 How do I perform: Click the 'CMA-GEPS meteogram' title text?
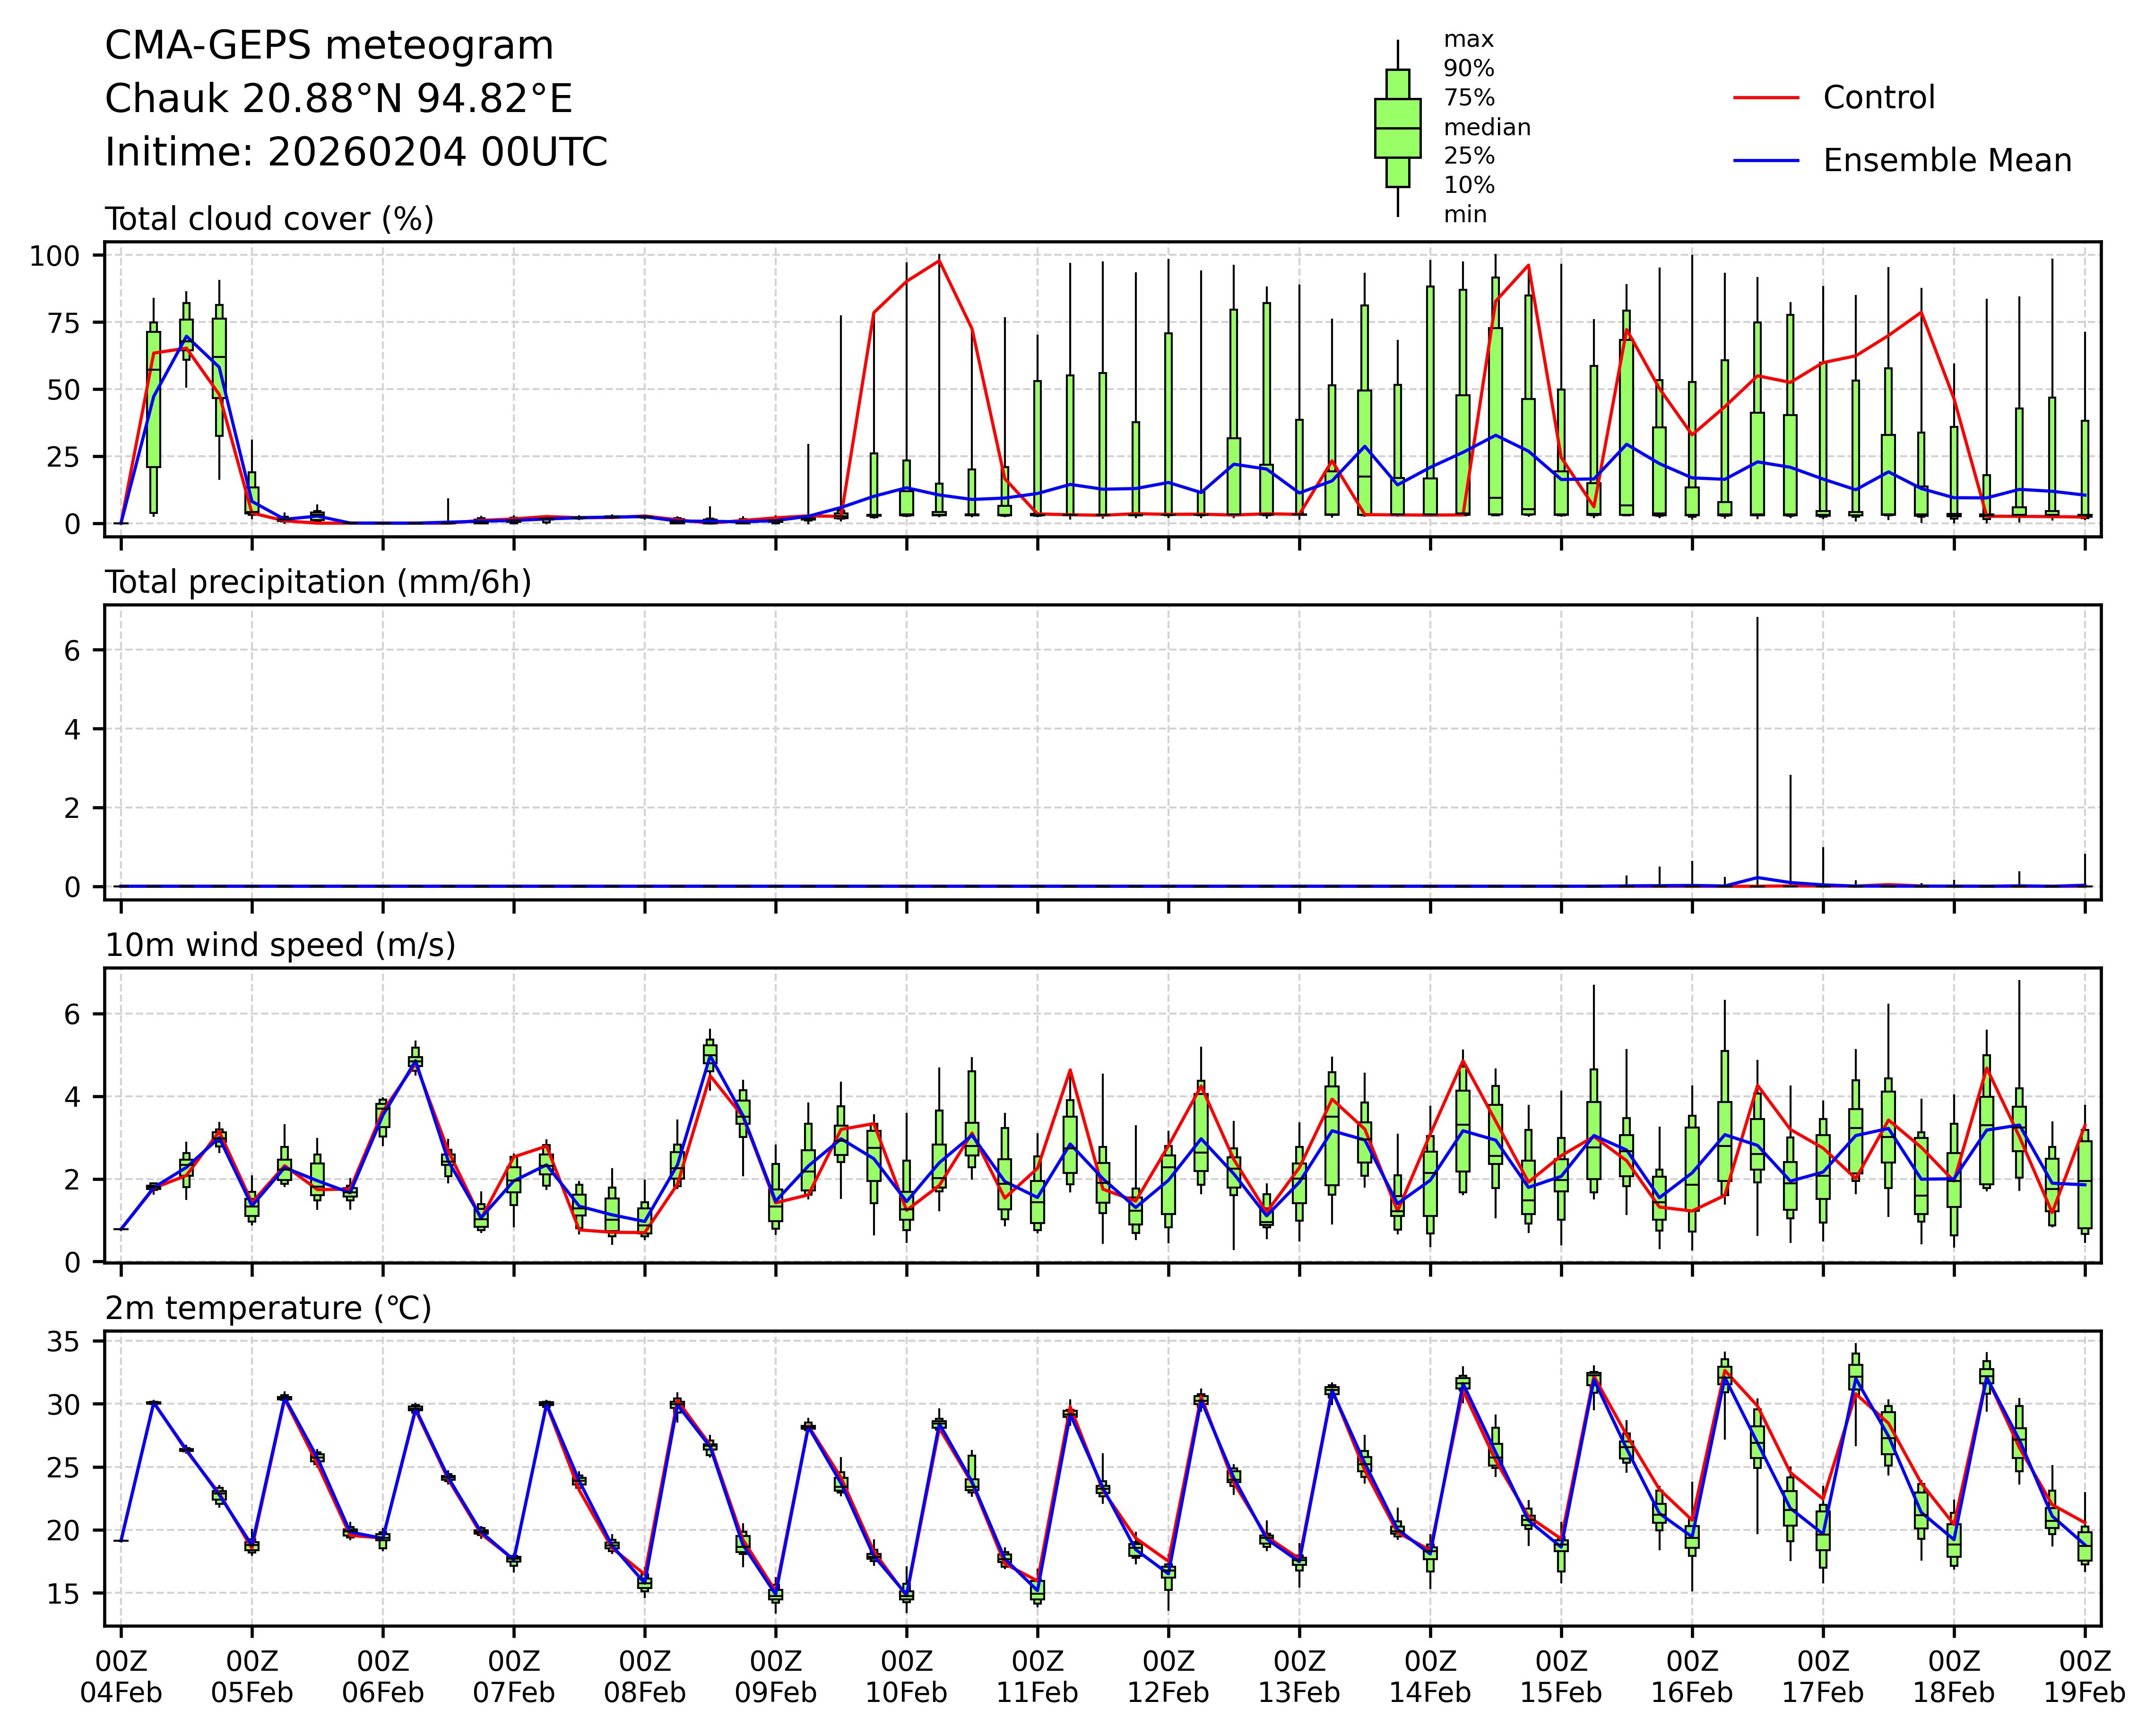click(329, 46)
